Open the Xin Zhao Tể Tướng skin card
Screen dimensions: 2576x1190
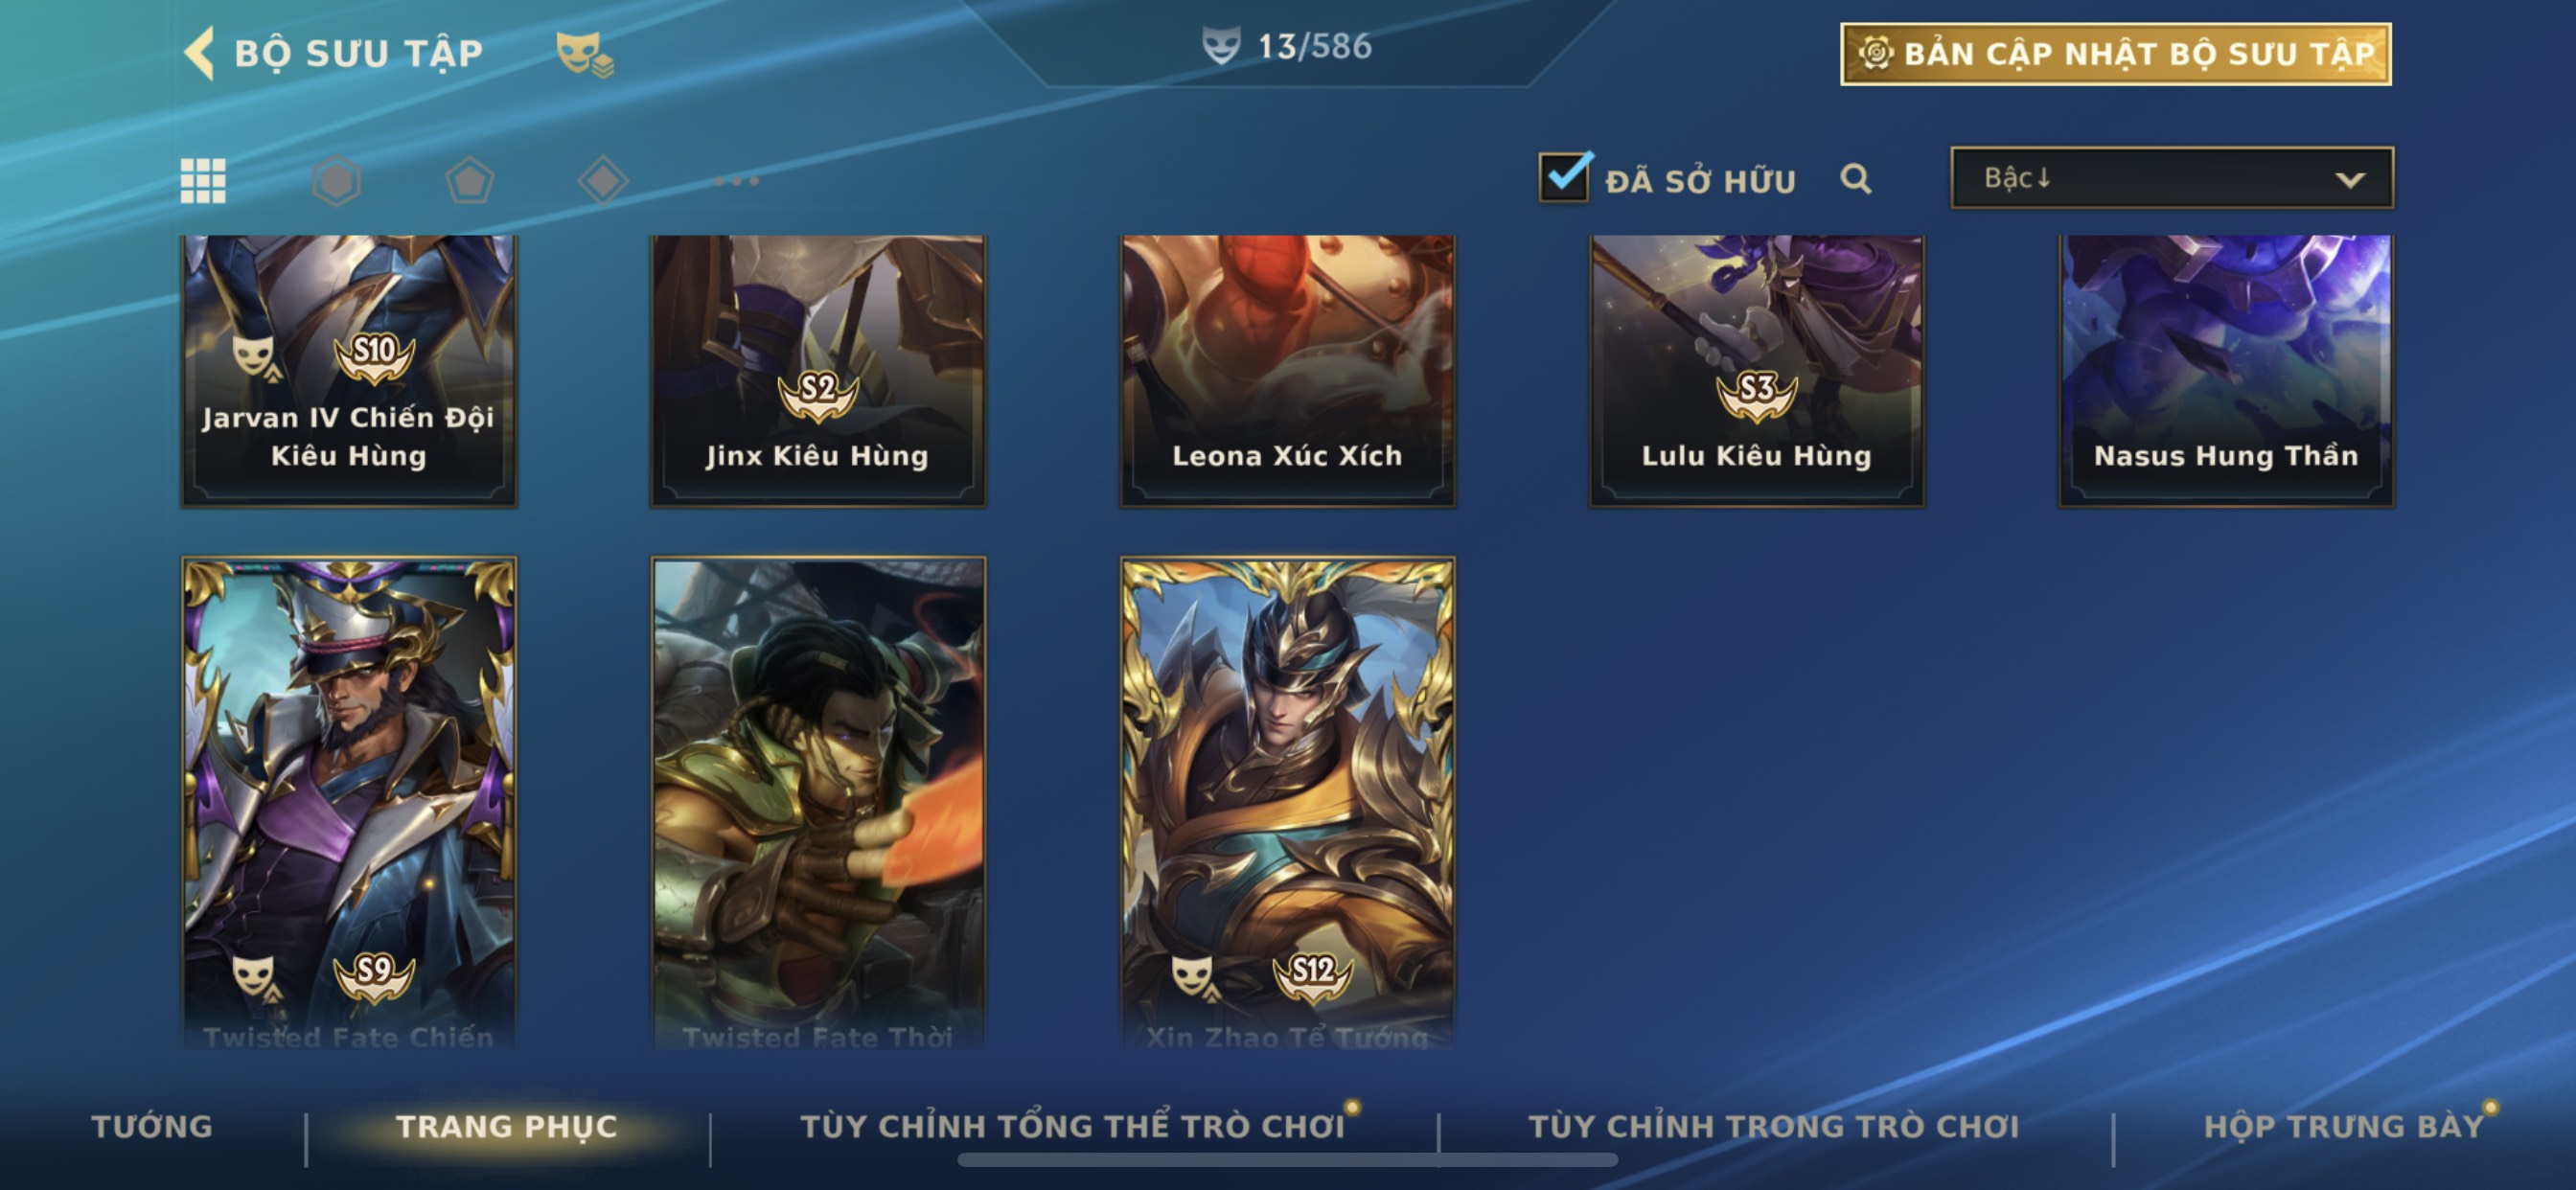click(1288, 803)
